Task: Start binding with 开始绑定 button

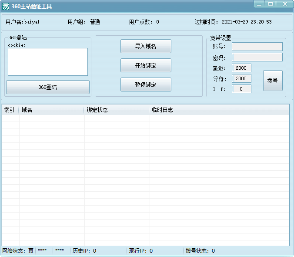Action: pos(146,65)
